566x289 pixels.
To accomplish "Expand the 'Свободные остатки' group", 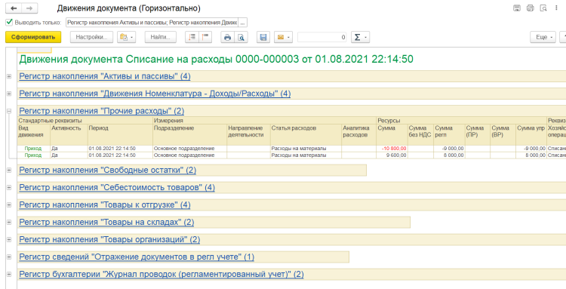I will tap(9, 170).
